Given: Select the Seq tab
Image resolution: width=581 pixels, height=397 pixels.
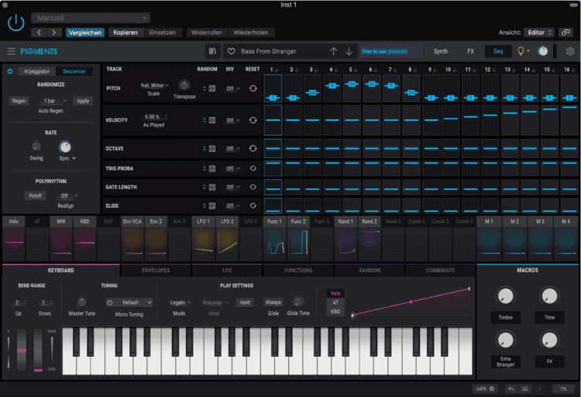Looking at the screenshot, I should 498,51.
